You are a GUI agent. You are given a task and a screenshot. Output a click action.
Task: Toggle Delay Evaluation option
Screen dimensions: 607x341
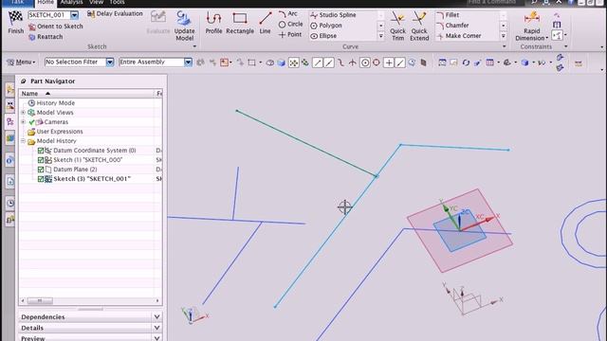coord(115,14)
